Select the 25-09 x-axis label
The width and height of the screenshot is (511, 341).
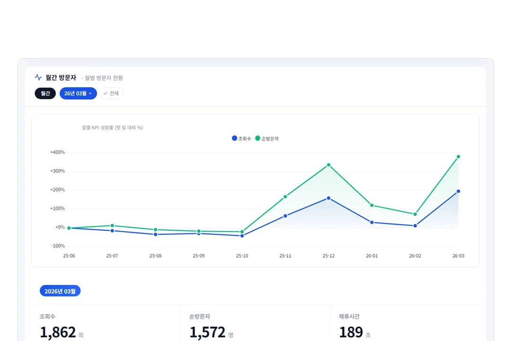198,256
